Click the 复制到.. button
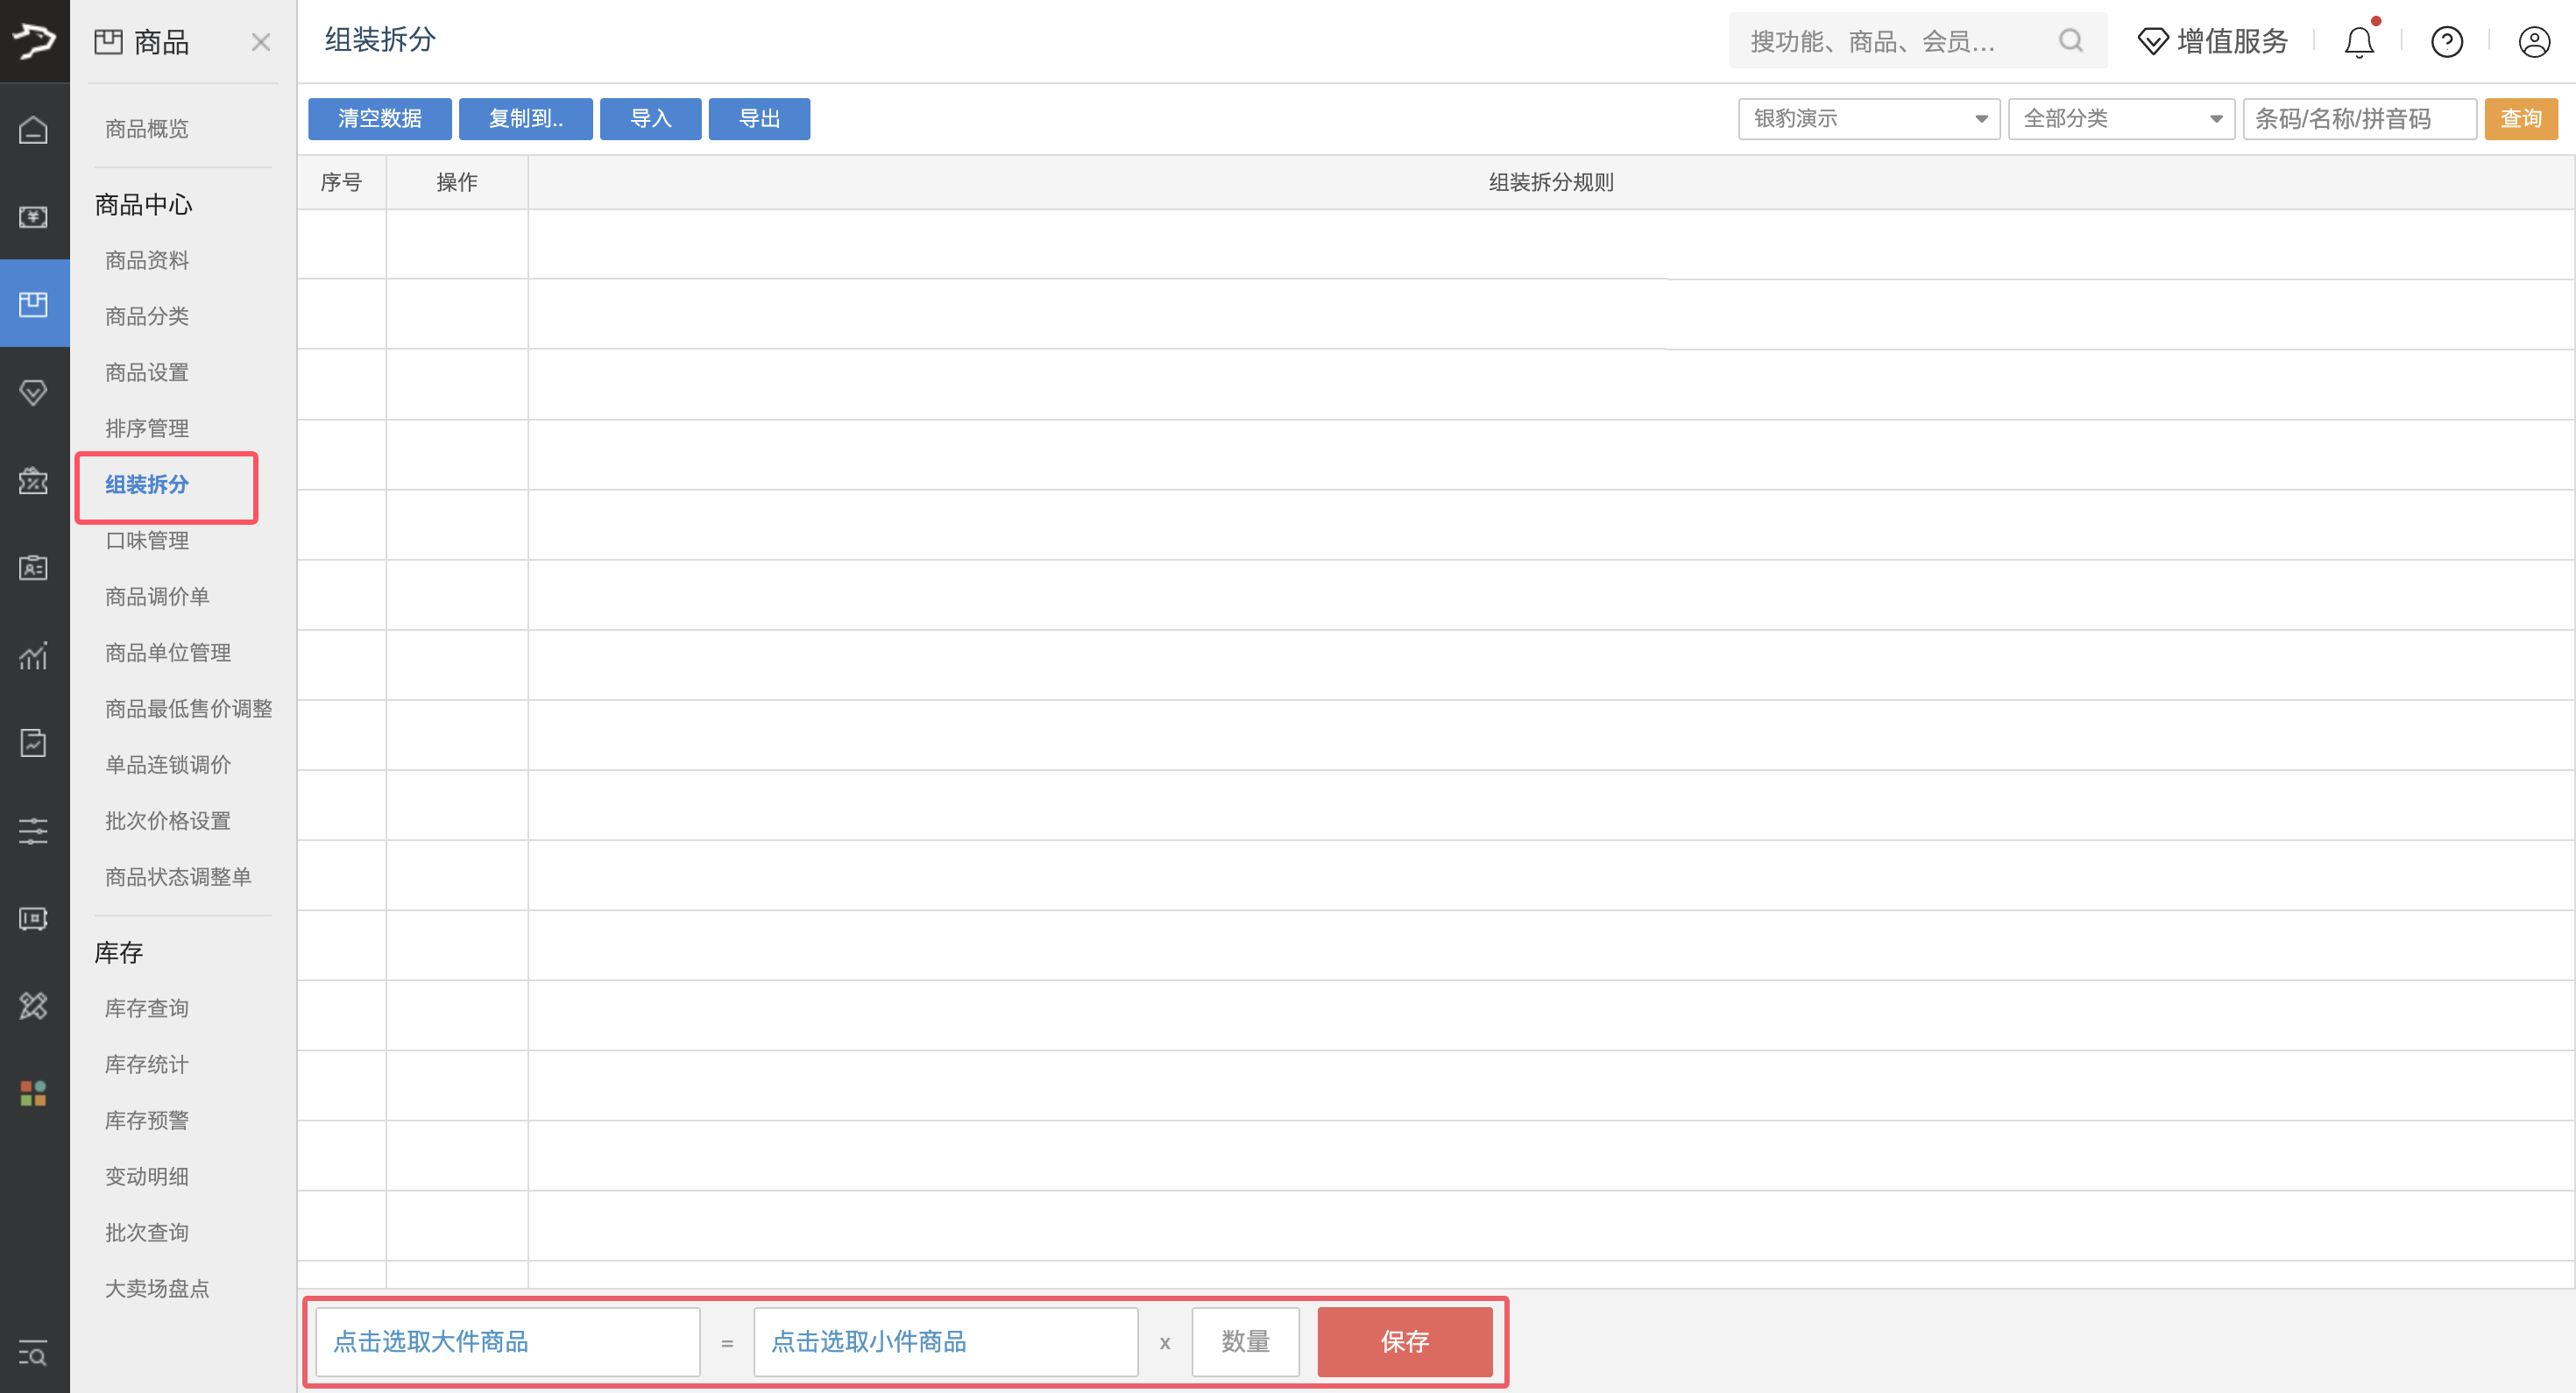 pyautogui.click(x=526, y=119)
